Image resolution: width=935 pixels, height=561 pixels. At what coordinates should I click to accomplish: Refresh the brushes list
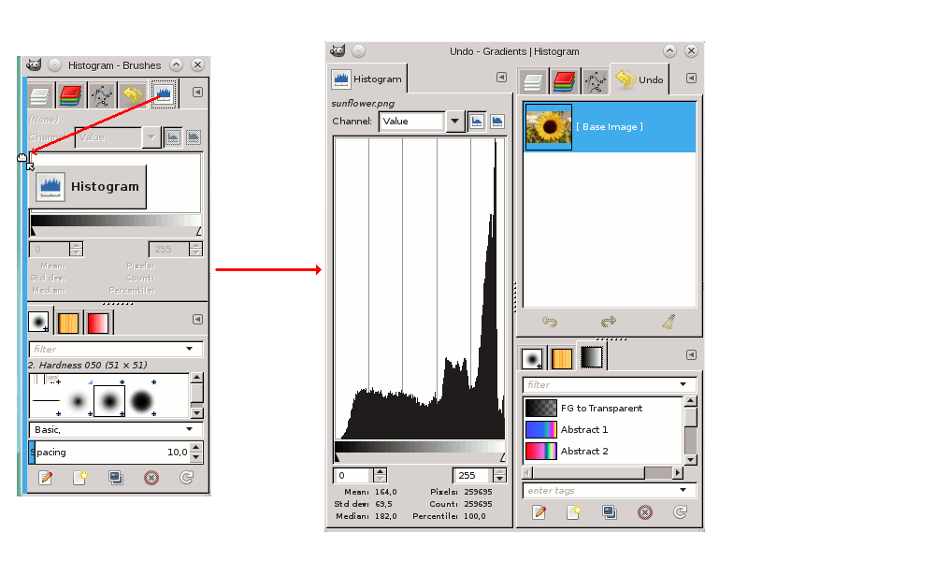coord(186,477)
